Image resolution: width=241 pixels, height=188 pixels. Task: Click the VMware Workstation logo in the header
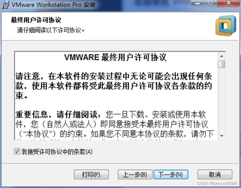[x=226, y=26]
